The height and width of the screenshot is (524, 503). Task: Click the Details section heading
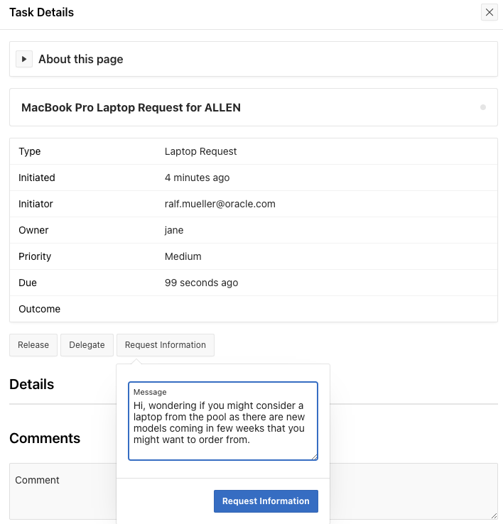(x=32, y=384)
